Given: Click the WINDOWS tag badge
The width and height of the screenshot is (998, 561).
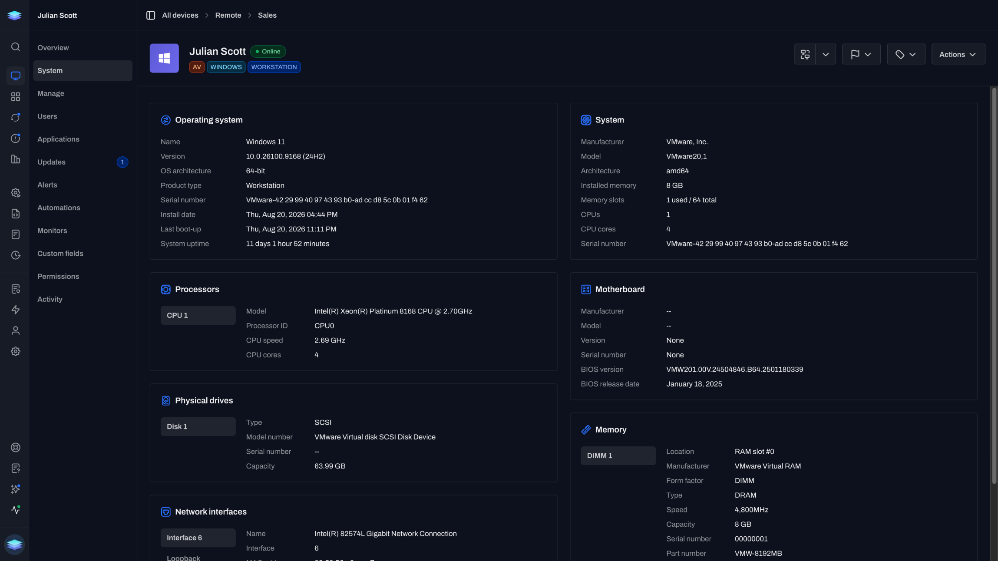Looking at the screenshot, I should (x=226, y=67).
